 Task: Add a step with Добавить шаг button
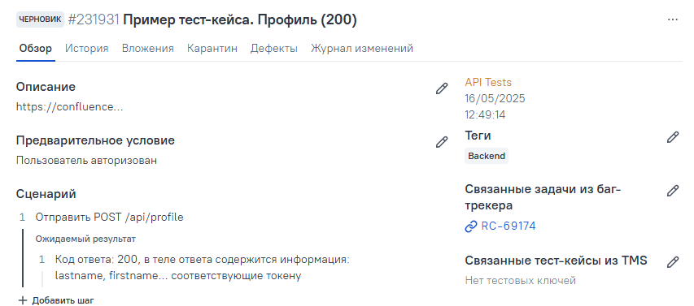pos(56,300)
